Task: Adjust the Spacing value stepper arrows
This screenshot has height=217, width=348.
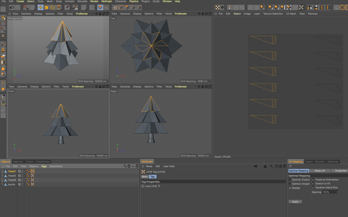Action: (x=337, y=192)
